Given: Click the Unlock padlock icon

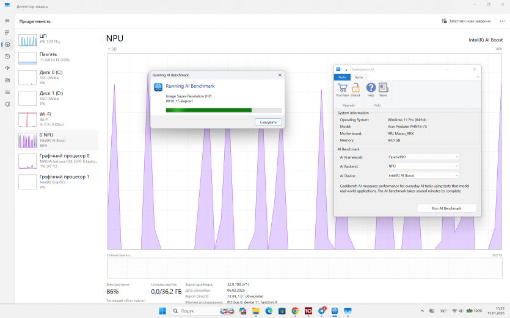Looking at the screenshot, I should click(355, 89).
